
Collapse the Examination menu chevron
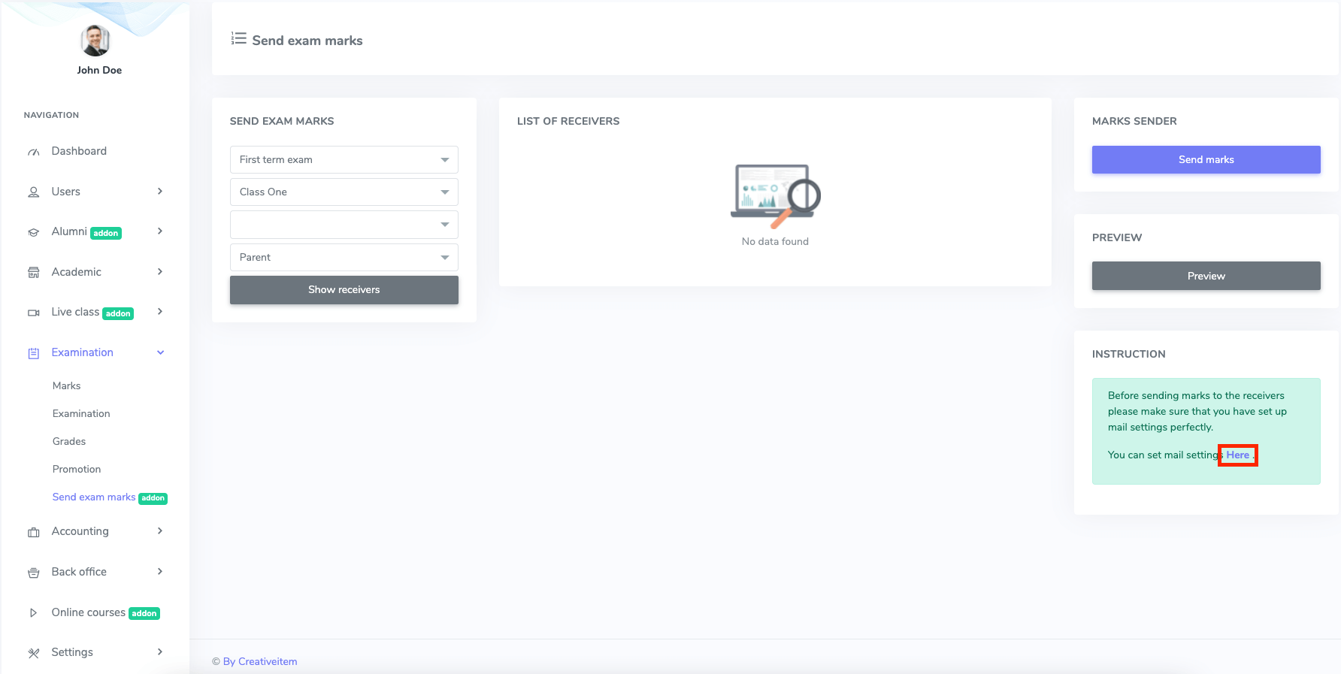160,352
